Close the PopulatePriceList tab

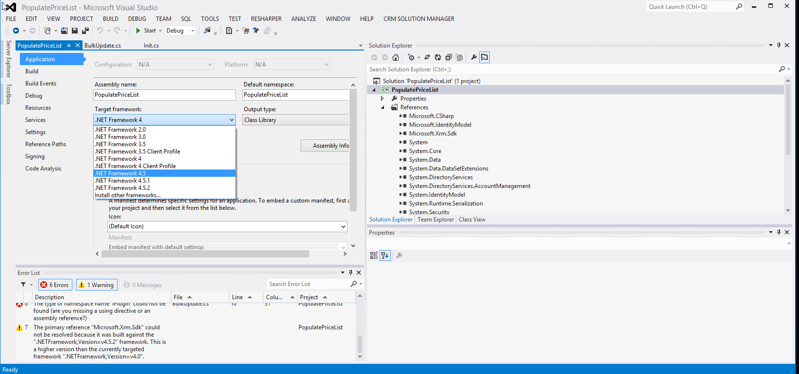[77, 45]
